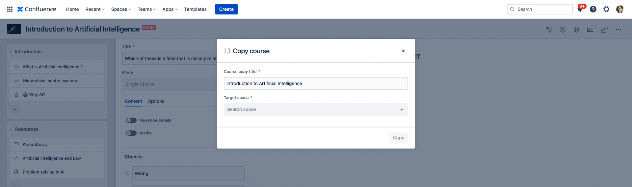Open Confluence settings gear in top bar
The width and height of the screenshot is (632, 187).
click(606, 9)
